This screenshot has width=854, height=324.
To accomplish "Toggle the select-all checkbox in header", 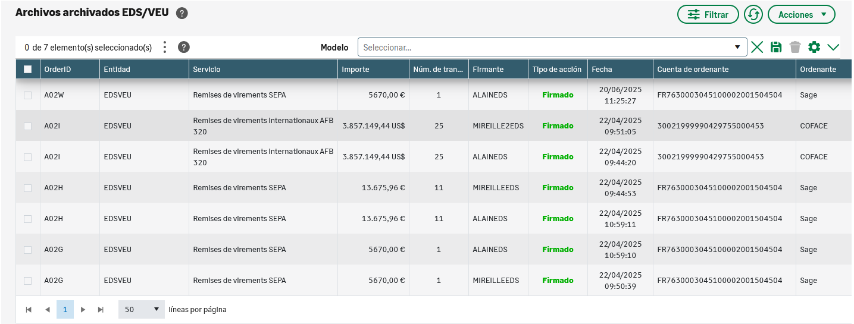I will pyautogui.click(x=27, y=70).
